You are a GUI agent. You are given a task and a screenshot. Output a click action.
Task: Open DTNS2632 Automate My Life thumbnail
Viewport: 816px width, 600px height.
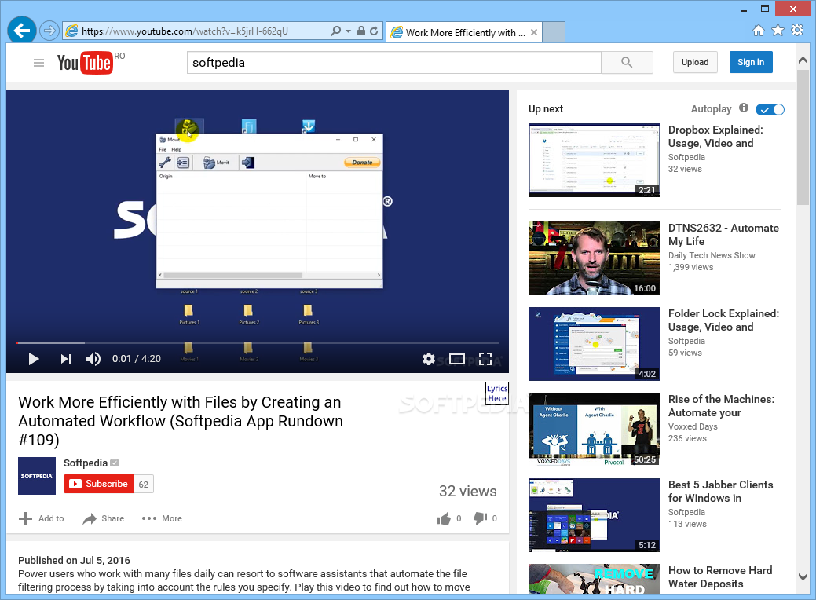[x=595, y=258]
